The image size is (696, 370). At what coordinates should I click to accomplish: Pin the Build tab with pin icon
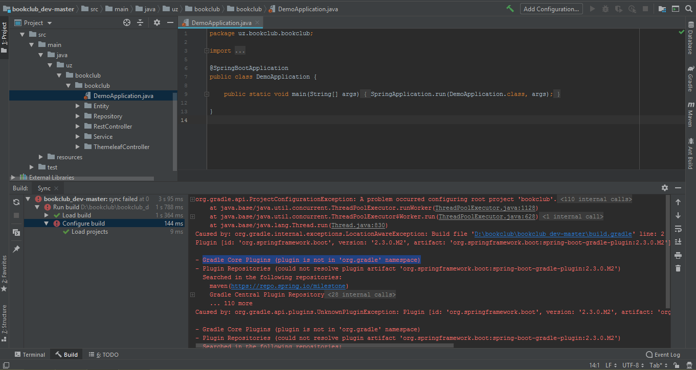(x=16, y=249)
